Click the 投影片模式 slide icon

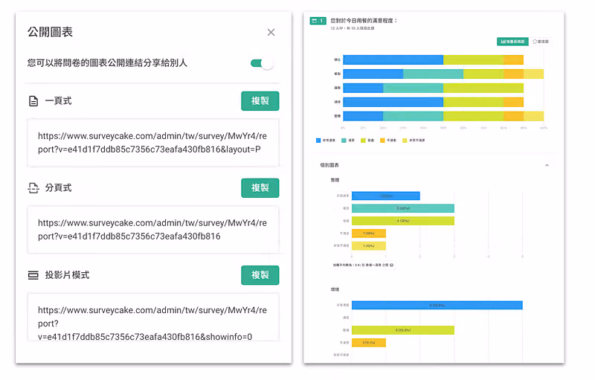coord(33,275)
